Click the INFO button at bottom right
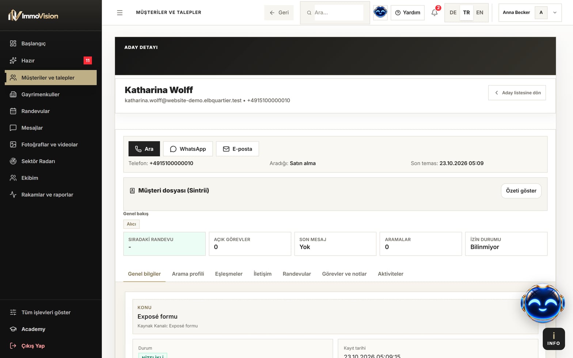Image resolution: width=573 pixels, height=358 pixels. click(x=554, y=339)
